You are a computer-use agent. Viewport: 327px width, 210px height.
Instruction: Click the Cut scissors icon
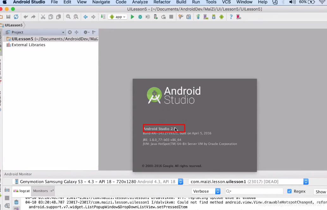(43, 17)
